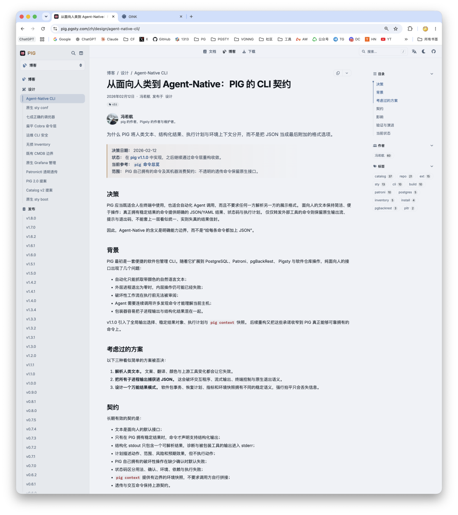Image resolution: width=458 pixels, height=515 pixels.
Task: Go to 设计 in the breadcrumb
Action: (x=125, y=73)
